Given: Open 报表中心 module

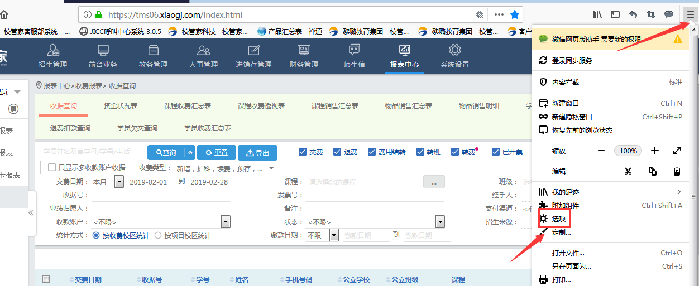Looking at the screenshot, I should coord(404,56).
